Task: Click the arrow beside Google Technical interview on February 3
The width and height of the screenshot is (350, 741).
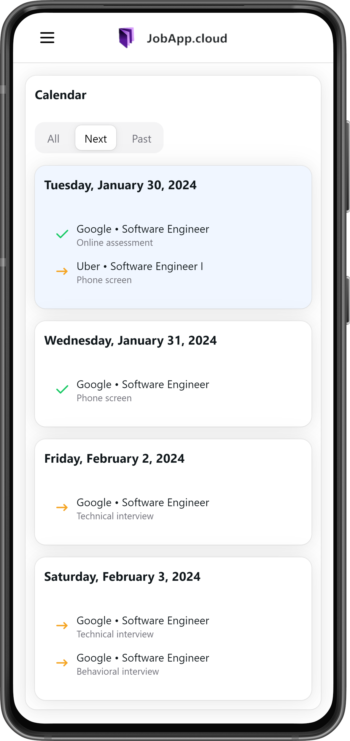Action: click(63, 625)
